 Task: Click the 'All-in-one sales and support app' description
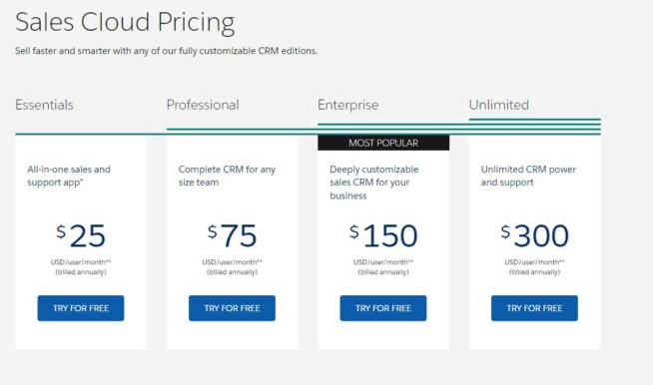tap(69, 176)
